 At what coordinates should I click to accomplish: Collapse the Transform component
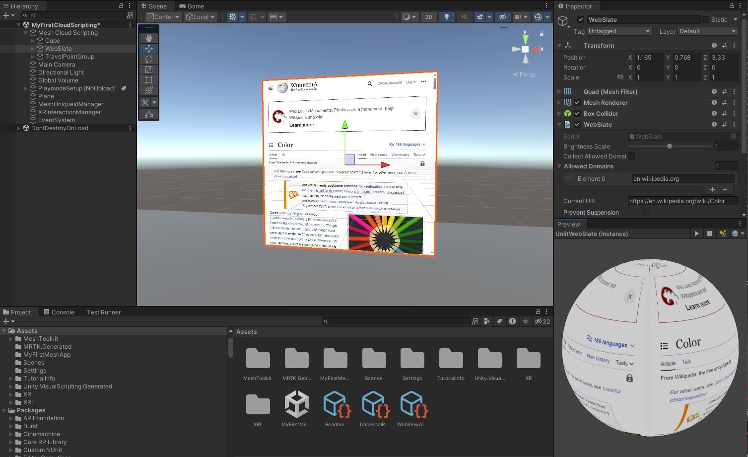click(x=559, y=45)
